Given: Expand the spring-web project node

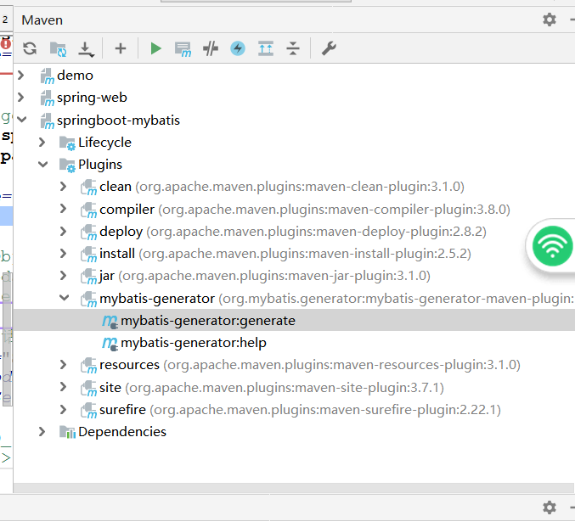Looking at the screenshot, I should pyautogui.click(x=21, y=97).
